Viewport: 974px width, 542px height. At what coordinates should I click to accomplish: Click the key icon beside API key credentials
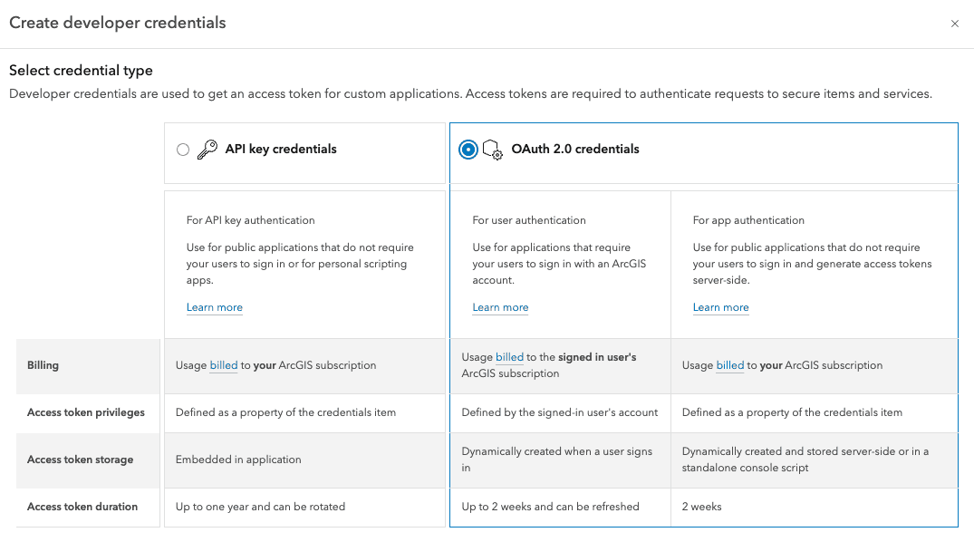click(207, 150)
